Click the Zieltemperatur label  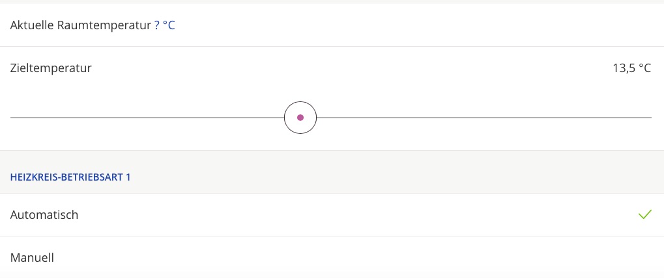coord(51,68)
